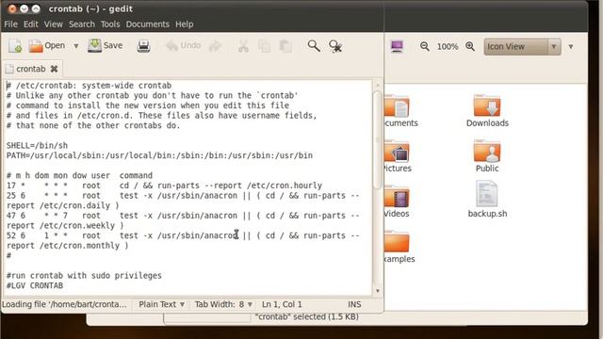Viewport: 603px width, 339px height.
Task: Select the Downloads folder
Action: (487, 111)
